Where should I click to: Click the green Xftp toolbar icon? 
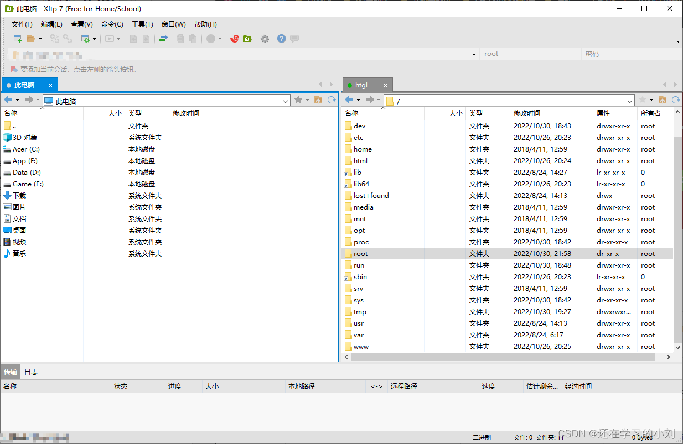(247, 39)
